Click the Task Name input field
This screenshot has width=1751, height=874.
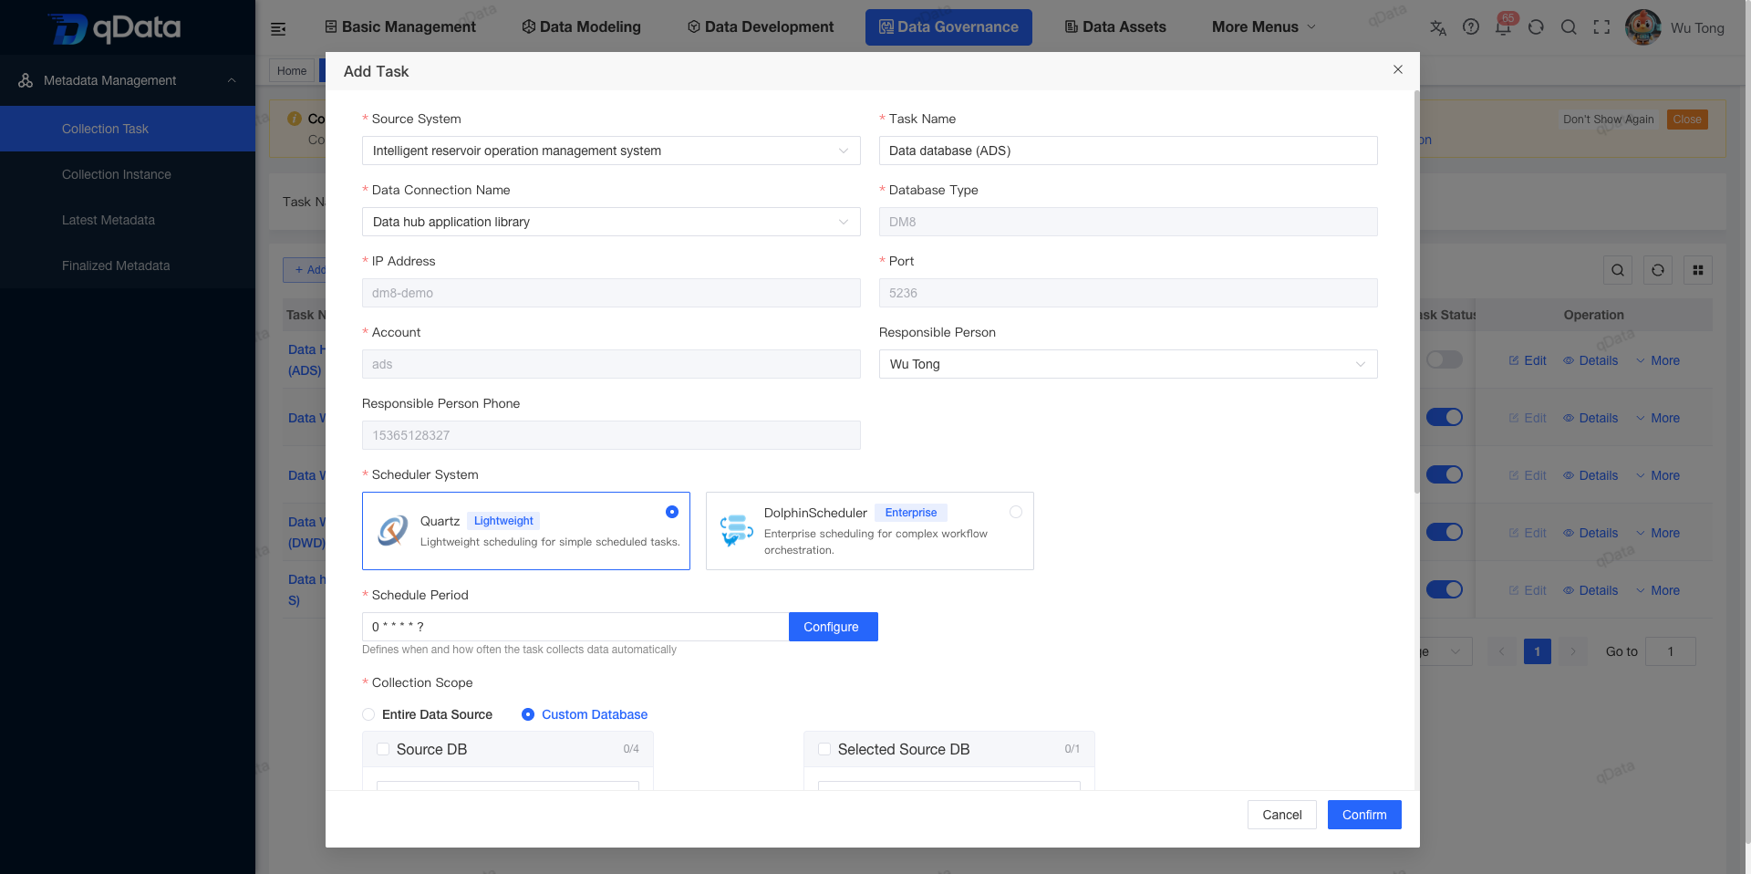[x=1128, y=151]
